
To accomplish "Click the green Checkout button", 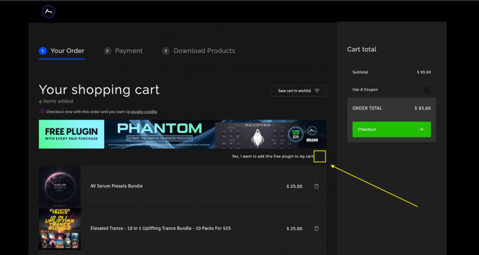I will click(392, 129).
